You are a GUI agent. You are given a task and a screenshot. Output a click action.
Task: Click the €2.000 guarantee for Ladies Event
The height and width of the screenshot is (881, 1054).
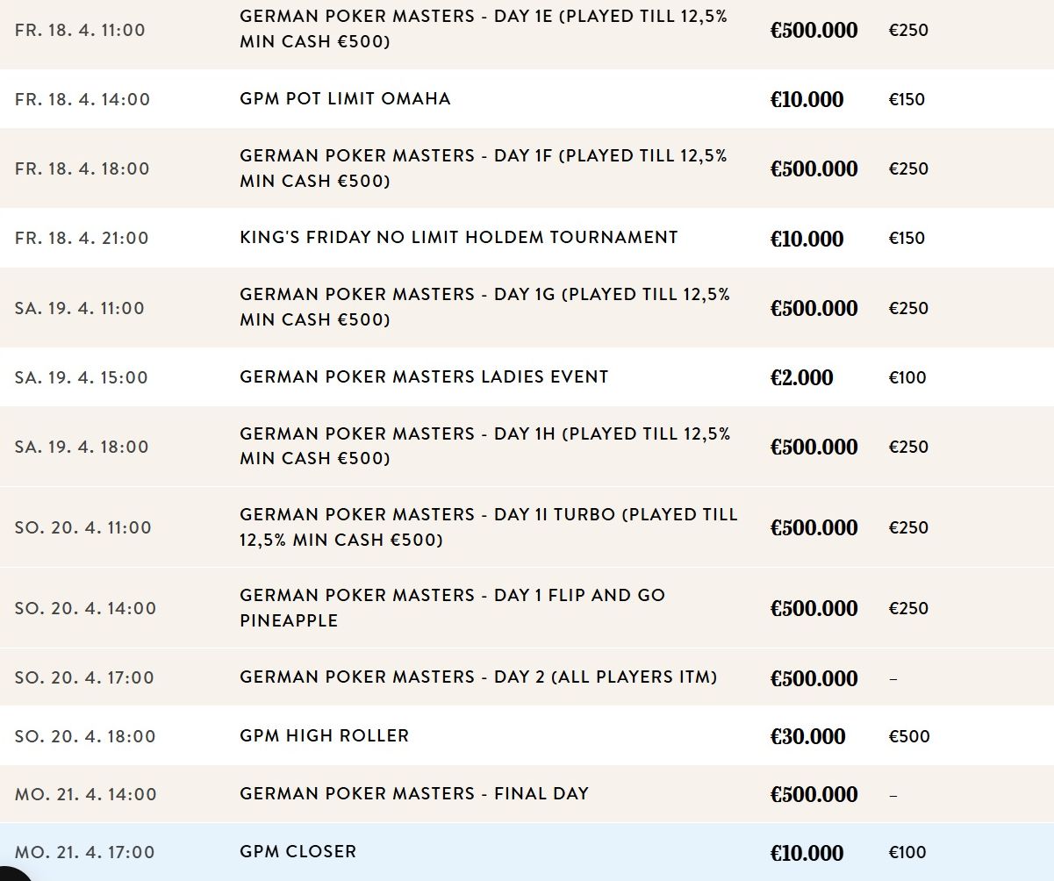(801, 377)
